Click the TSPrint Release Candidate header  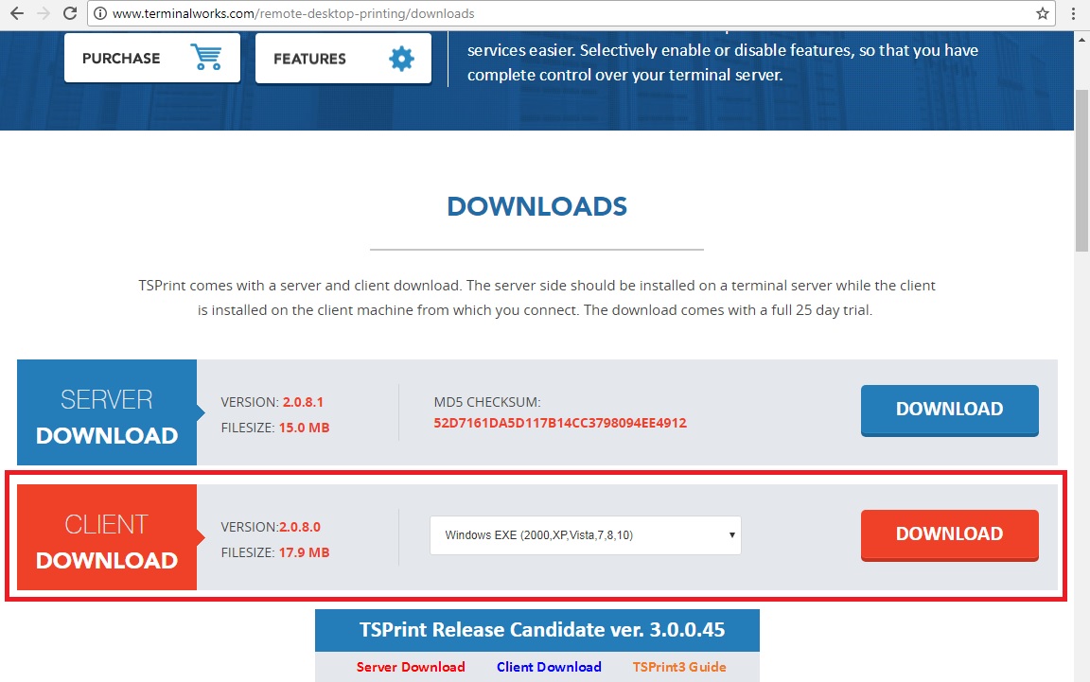[x=536, y=630]
